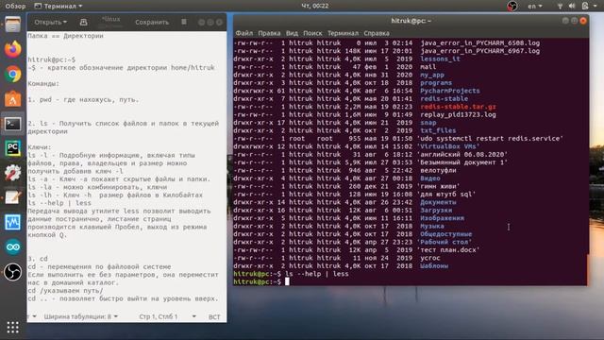Click the OBS tray indicator in top bar
Image resolution: width=604 pixels, height=340 pixels.
(x=512, y=6)
